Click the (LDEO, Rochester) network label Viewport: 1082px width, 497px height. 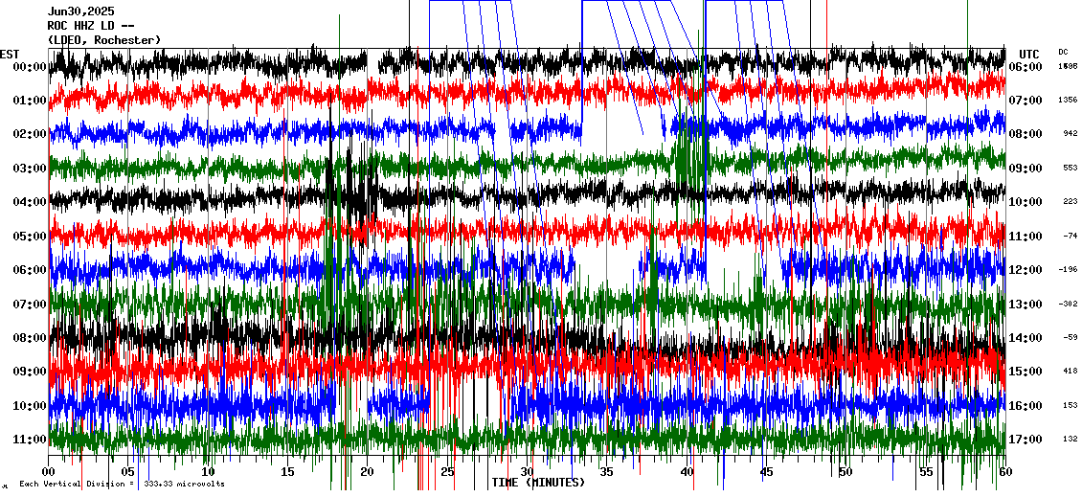[x=103, y=40]
